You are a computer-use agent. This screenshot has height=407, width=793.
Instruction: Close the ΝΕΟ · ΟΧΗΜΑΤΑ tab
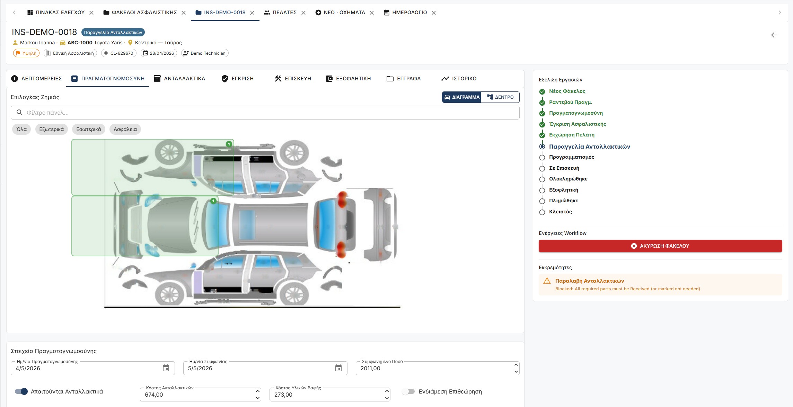372,13
